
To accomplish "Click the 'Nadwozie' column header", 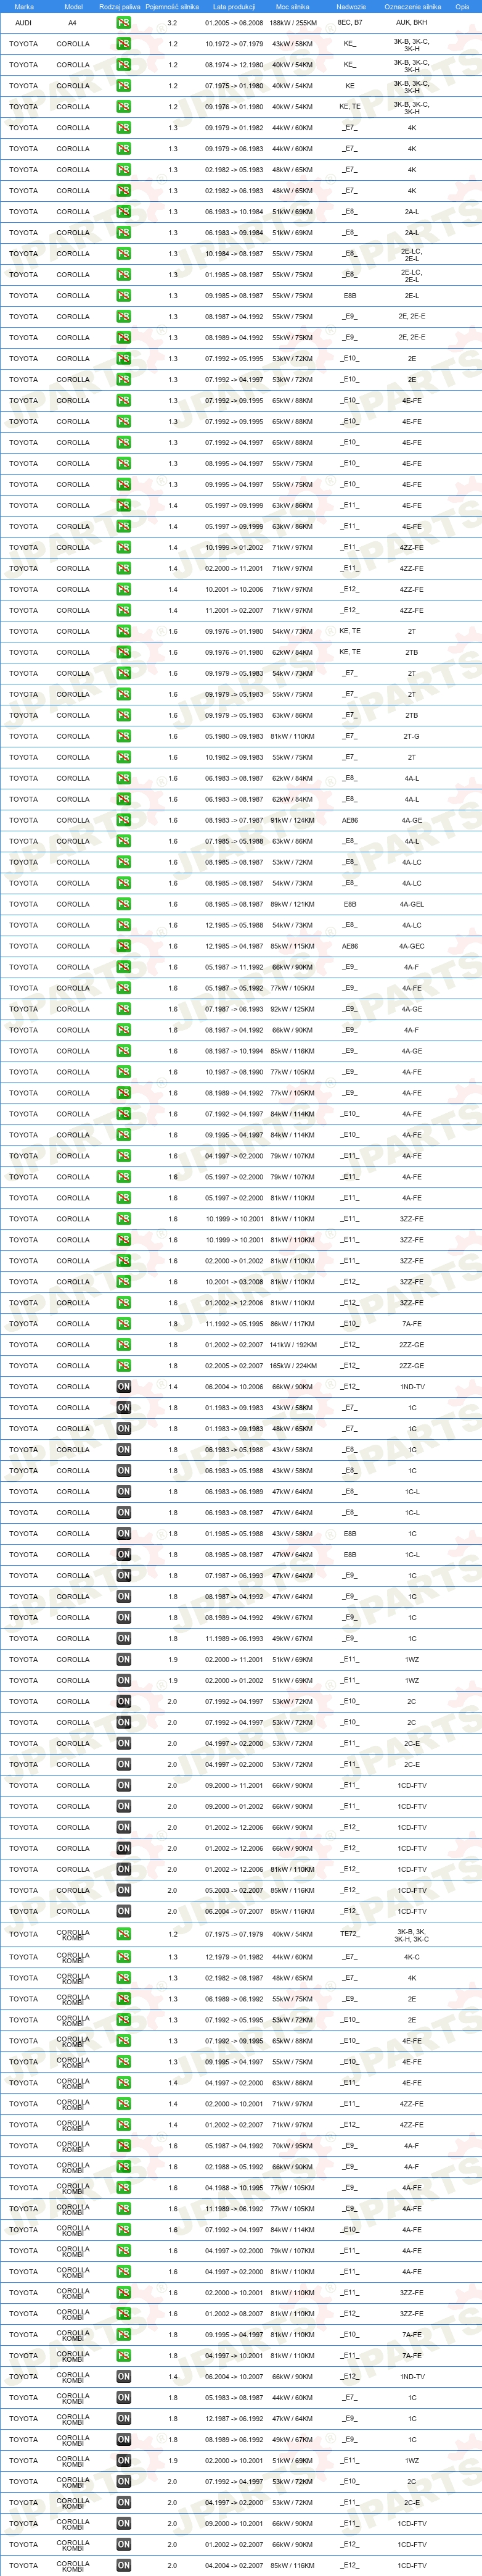I will (351, 6).
